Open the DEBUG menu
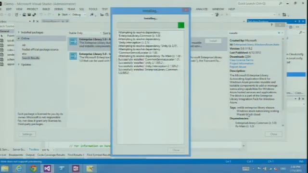This screenshot has width=308, height=173. pos(59,9)
